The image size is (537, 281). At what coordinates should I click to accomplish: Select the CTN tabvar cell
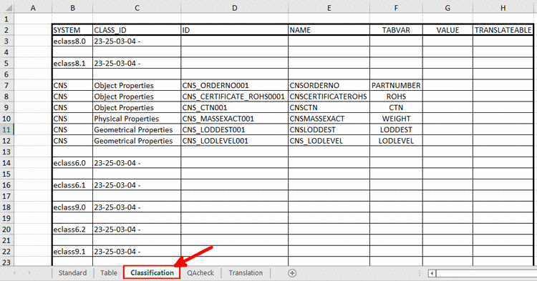396,108
